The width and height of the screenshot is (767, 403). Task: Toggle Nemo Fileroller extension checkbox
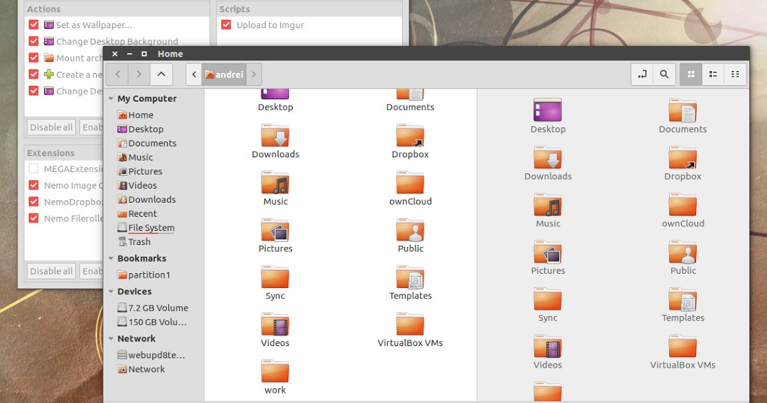pos(34,218)
